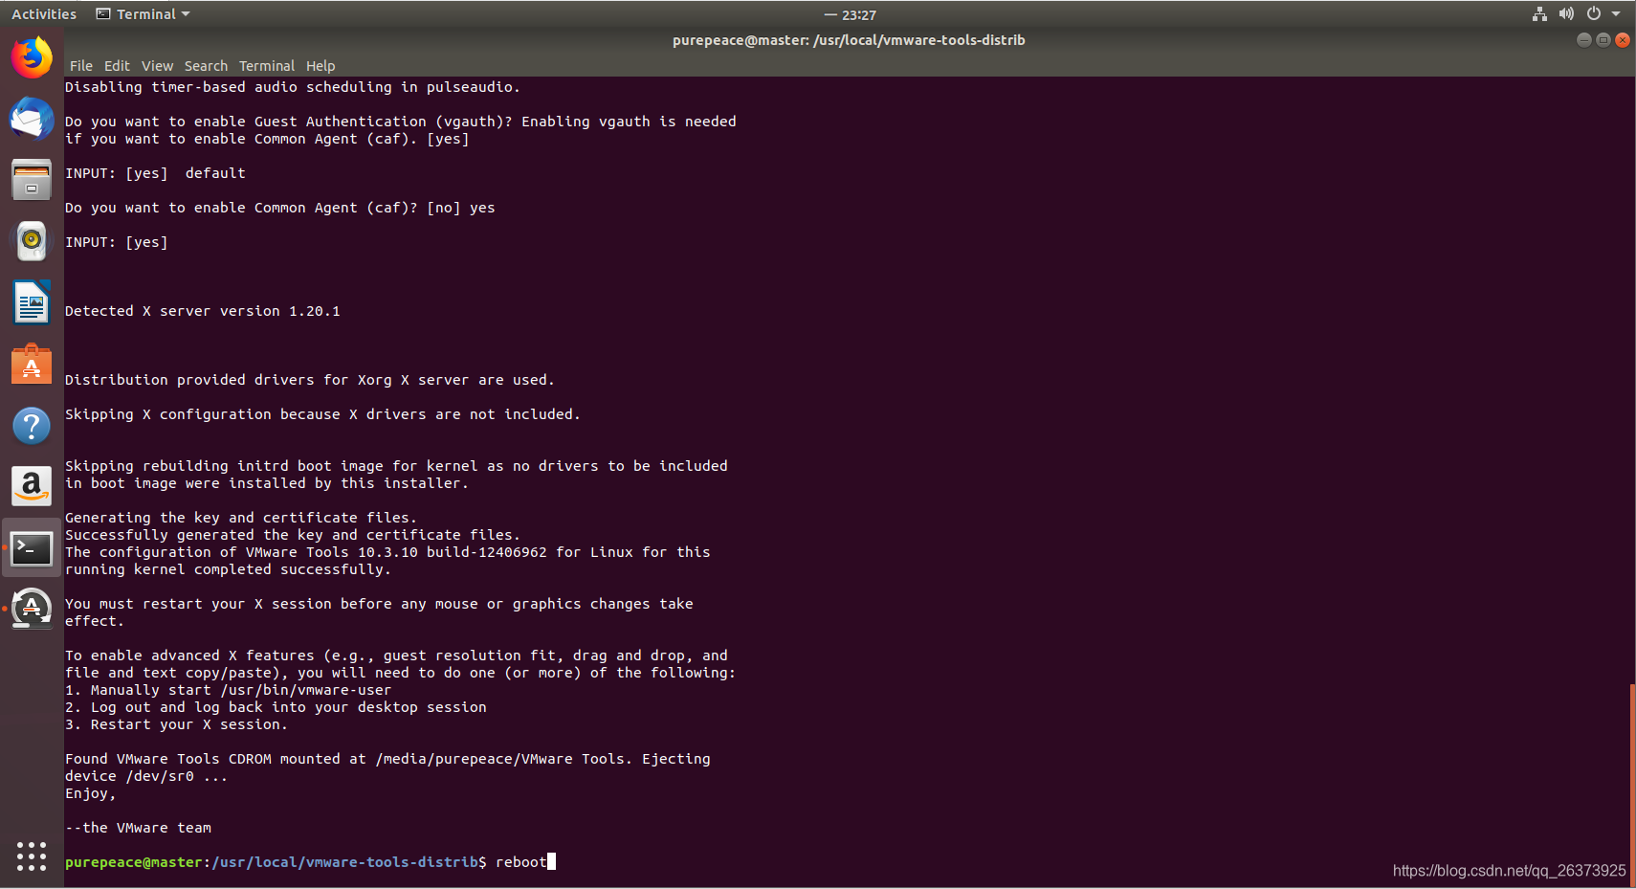
Task: Open the Edit menu
Action: [x=117, y=66]
